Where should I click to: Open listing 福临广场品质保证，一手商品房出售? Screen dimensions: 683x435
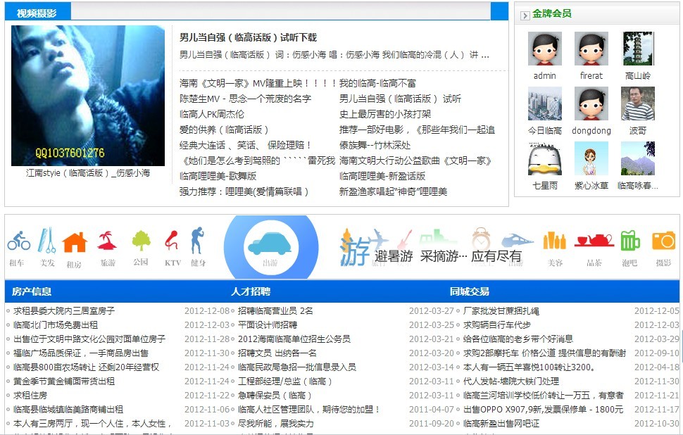coord(81,353)
